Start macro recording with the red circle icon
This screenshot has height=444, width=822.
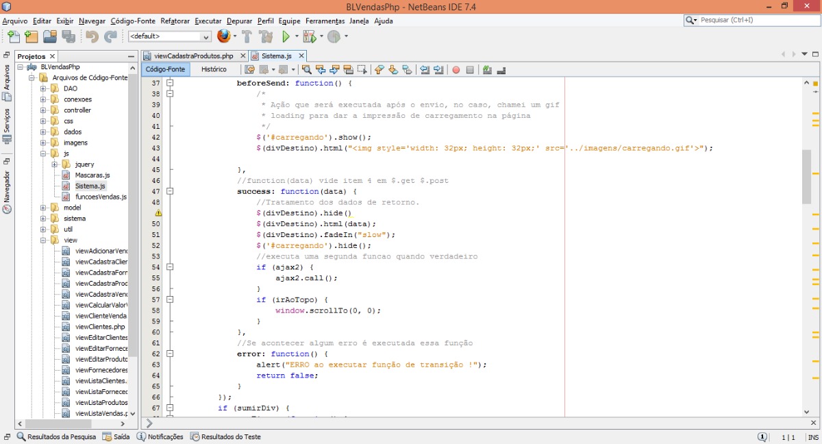coord(456,70)
